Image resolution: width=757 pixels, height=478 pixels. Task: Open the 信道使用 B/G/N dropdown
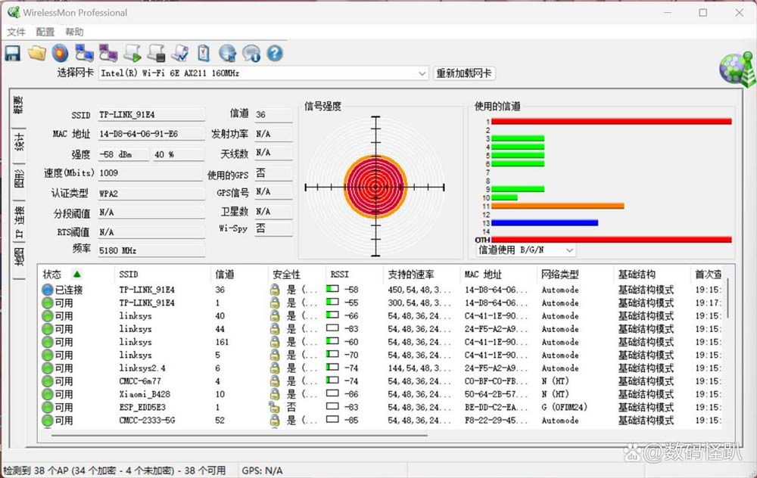click(569, 250)
